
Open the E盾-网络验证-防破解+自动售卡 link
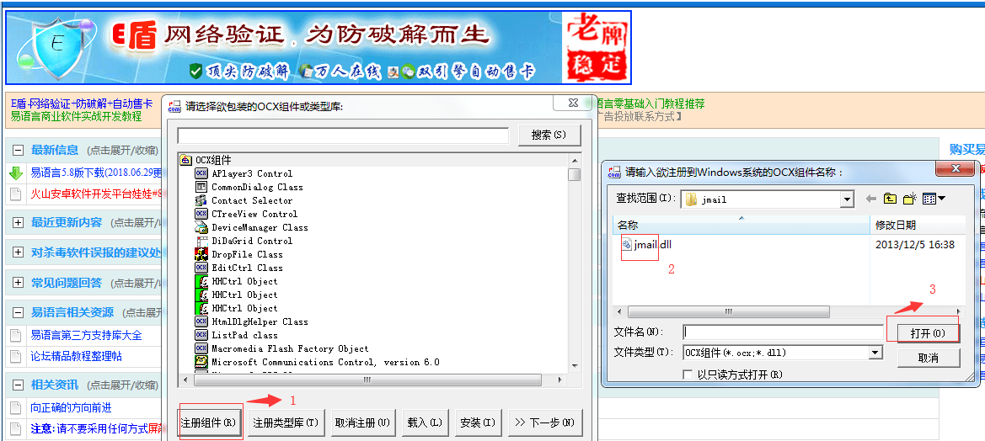[x=81, y=104]
